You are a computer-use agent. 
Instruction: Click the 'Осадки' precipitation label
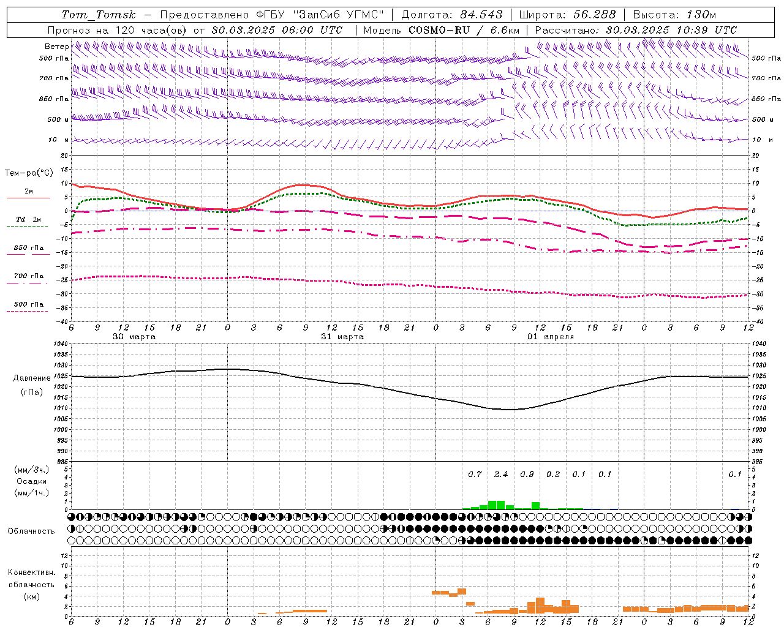coord(31,481)
